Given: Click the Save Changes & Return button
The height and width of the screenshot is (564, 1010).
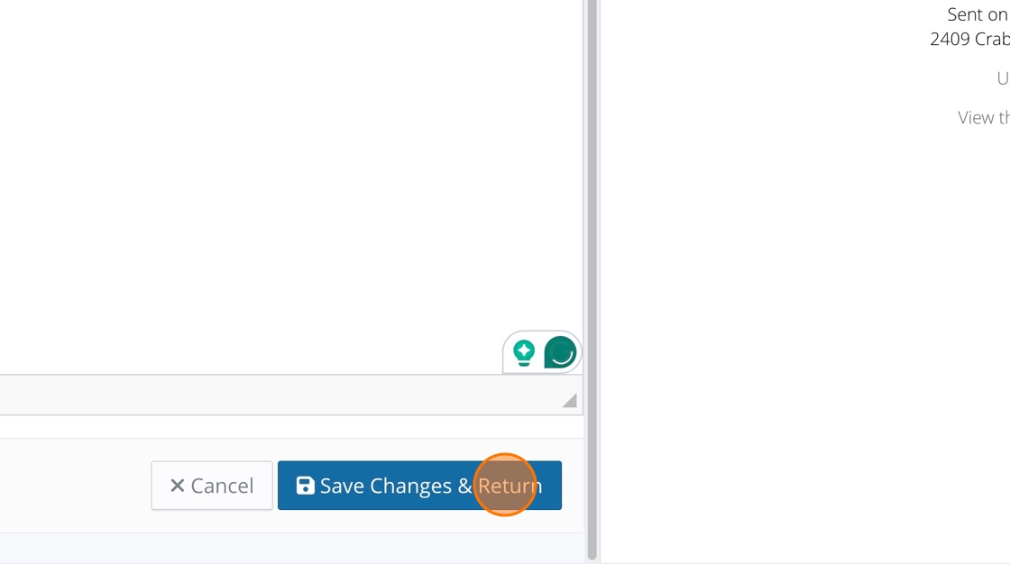Looking at the screenshot, I should click(x=419, y=486).
